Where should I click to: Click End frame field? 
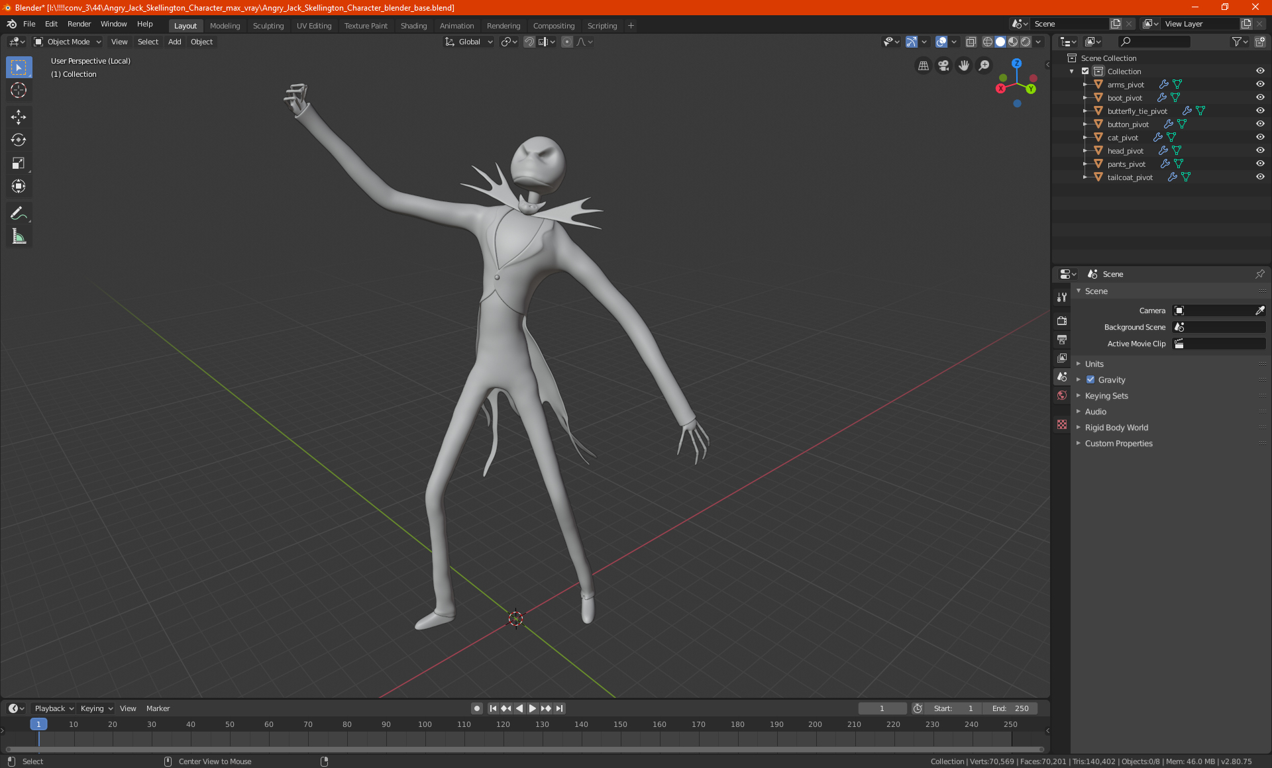click(x=1010, y=708)
